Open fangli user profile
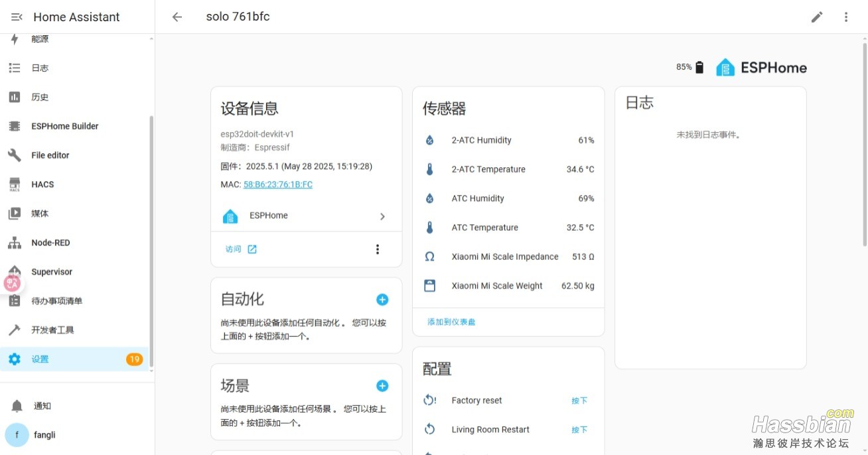This screenshot has width=868, height=455. (x=77, y=435)
